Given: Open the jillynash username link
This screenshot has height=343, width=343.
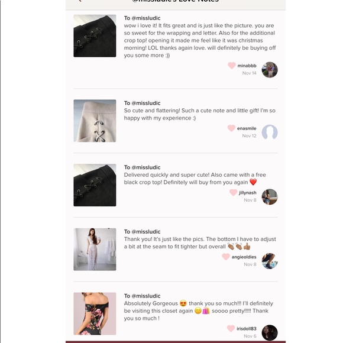Looking at the screenshot, I should click(x=248, y=193).
